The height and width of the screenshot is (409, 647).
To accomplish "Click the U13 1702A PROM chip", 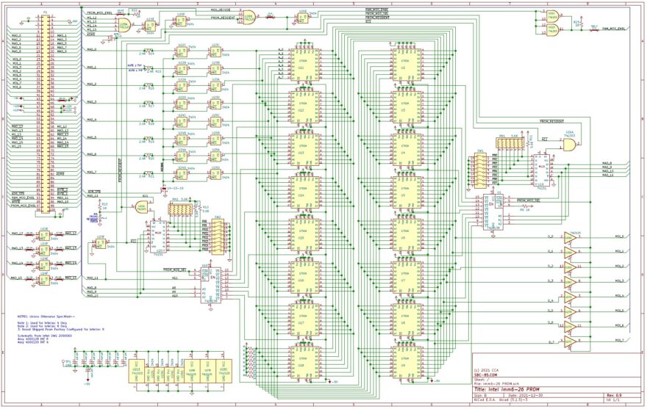I will click(301, 147).
